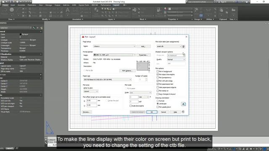269x151 pixels.
Task: Switch to the Output ribbon tab
Action: click(x=58, y=5)
